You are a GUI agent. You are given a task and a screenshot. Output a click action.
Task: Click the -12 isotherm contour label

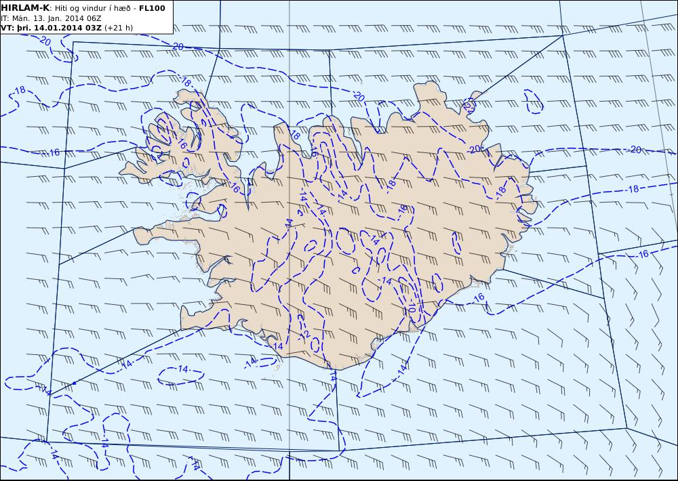pos(304,334)
